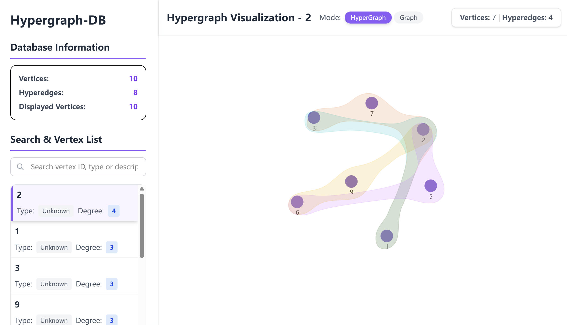This screenshot has width=567, height=325.
Task: Click node 6 in the hypergraph
Action: [x=297, y=202]
